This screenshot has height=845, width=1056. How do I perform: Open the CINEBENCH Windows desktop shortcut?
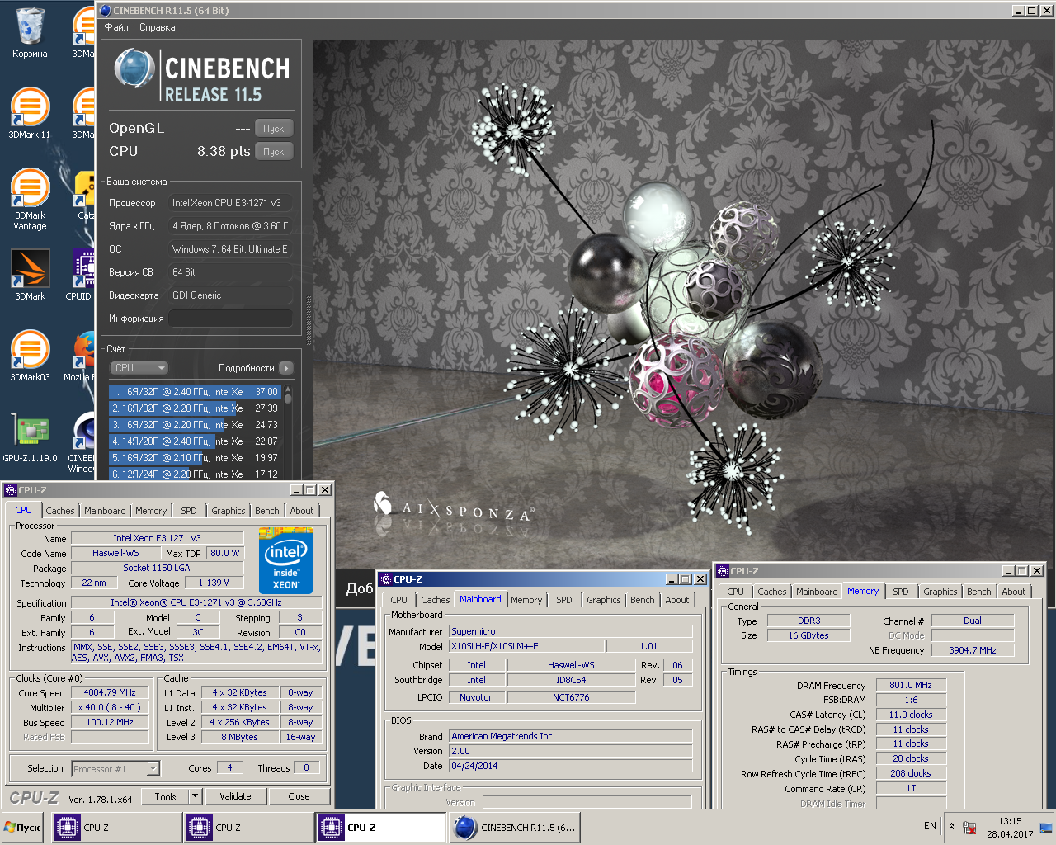[x=82, y=442]
